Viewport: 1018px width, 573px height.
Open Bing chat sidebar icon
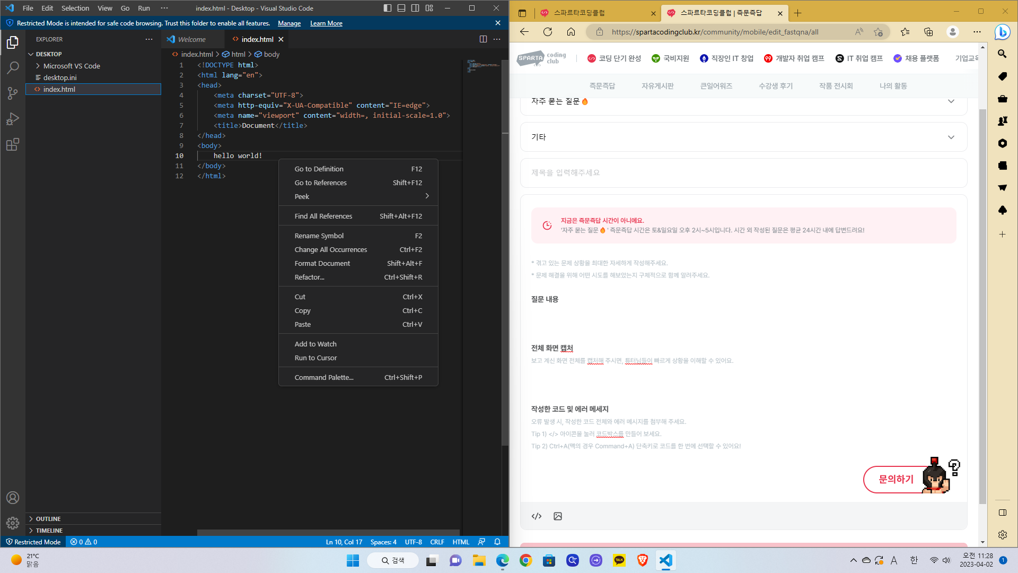pos(1002,32)
